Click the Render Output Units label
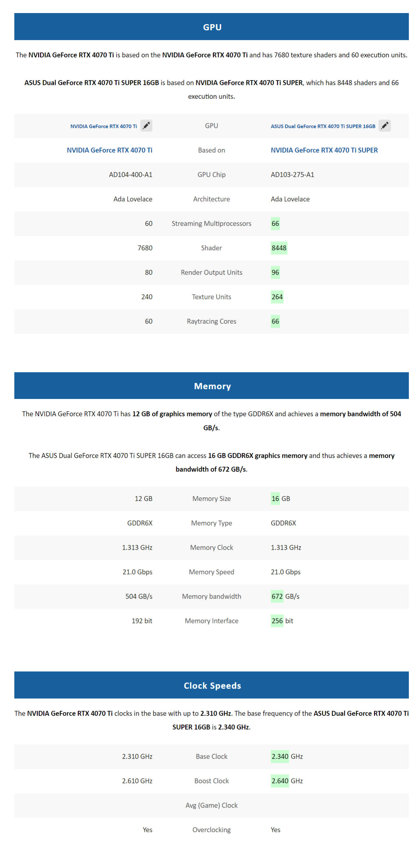417x854 pixels. (x=211, y=272)
